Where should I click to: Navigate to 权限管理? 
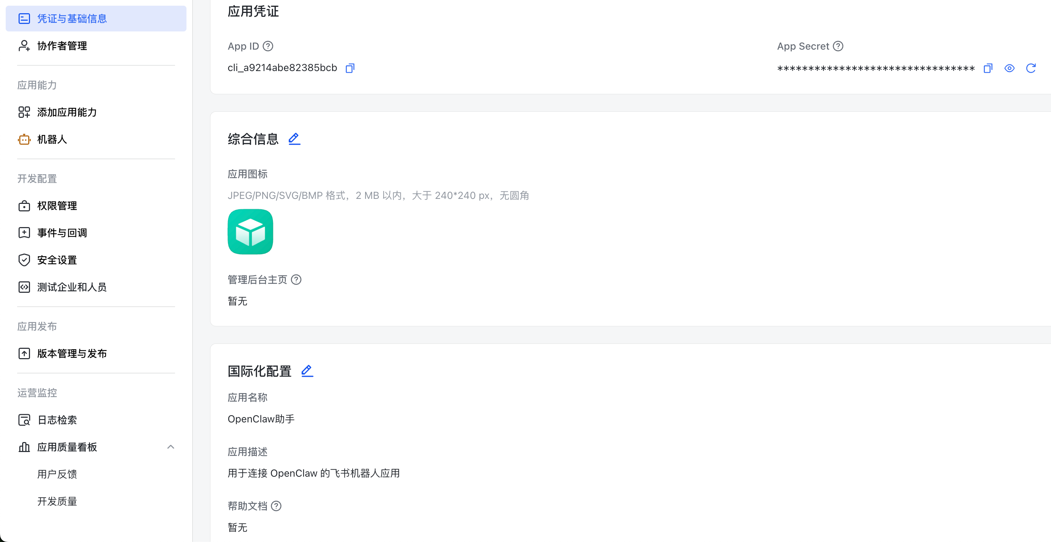tap(57, 206)
